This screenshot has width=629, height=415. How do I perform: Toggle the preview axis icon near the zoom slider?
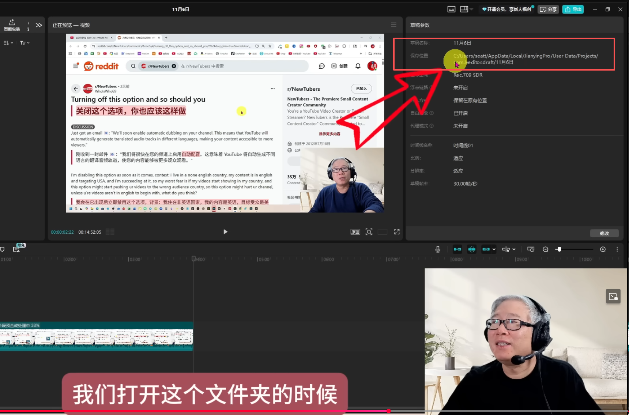point(531,249)
